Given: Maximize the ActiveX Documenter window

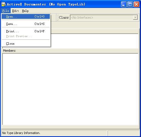Looking at the screenshot, I should coord(130,4).
